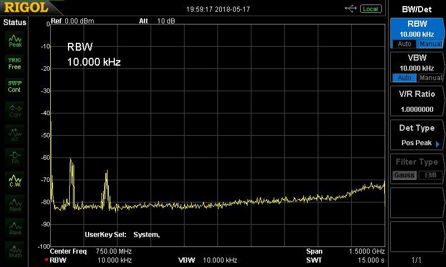The image size is (446, 267).
Task: Click V/R Ratio value 1.0000000
Action: coord(417,109)
